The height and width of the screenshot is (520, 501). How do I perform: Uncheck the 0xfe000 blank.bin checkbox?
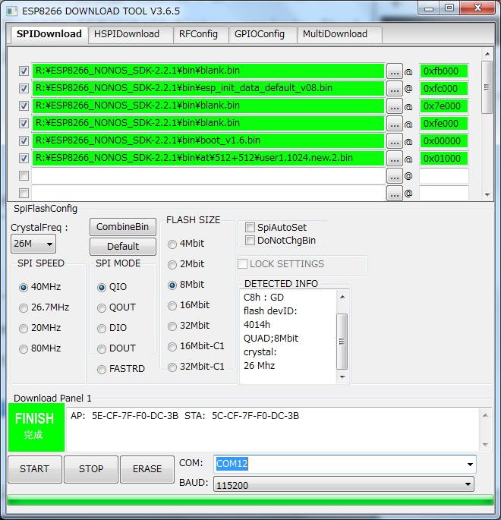pos(24,124)
